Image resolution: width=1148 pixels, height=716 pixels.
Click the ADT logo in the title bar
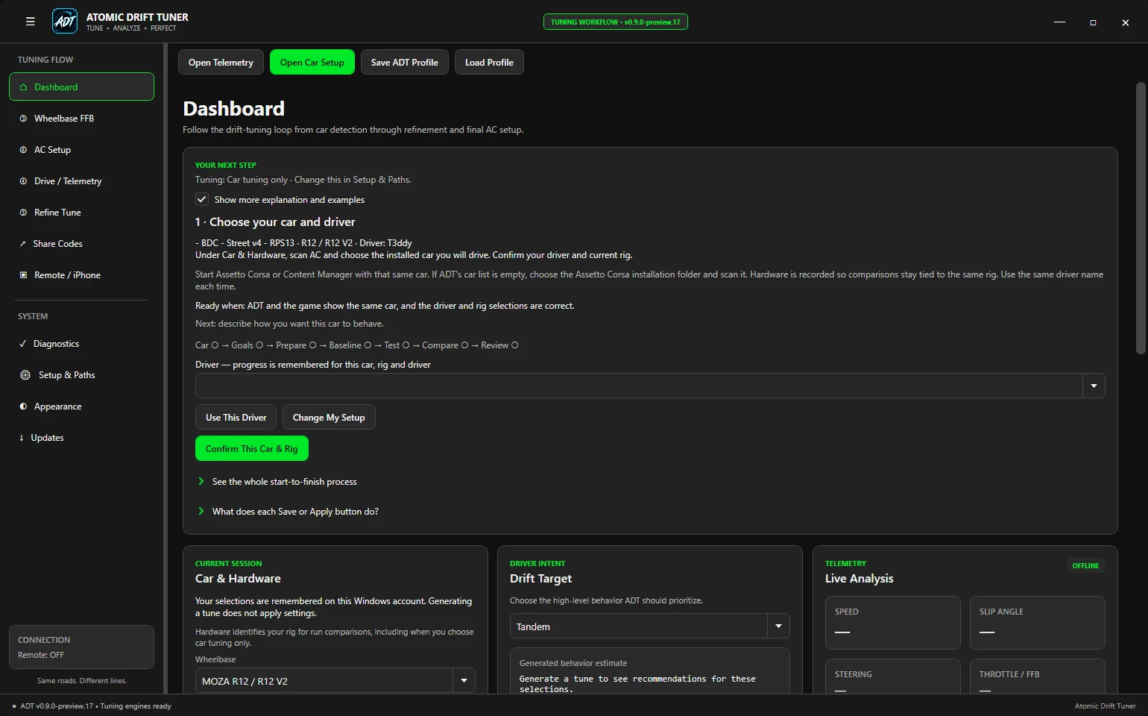click(x=65, y=22)
